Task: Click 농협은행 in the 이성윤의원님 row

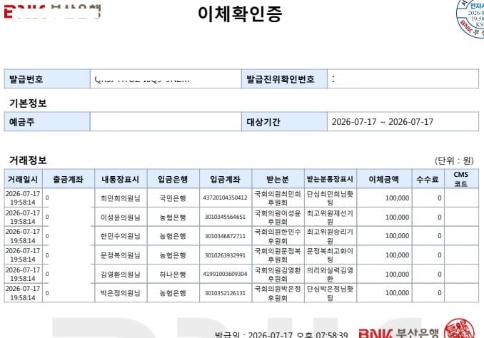Action: click(x=173, y=217)
